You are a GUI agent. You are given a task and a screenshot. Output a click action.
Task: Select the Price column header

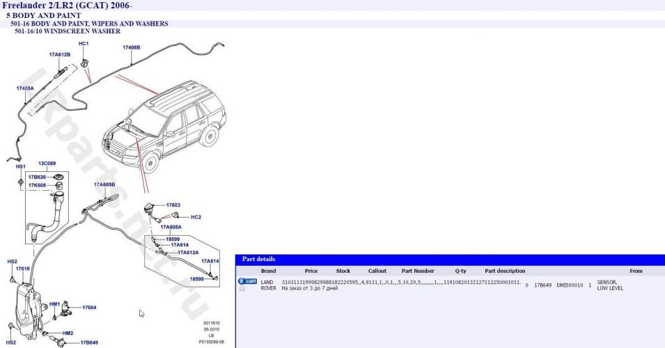click(311, 271)
